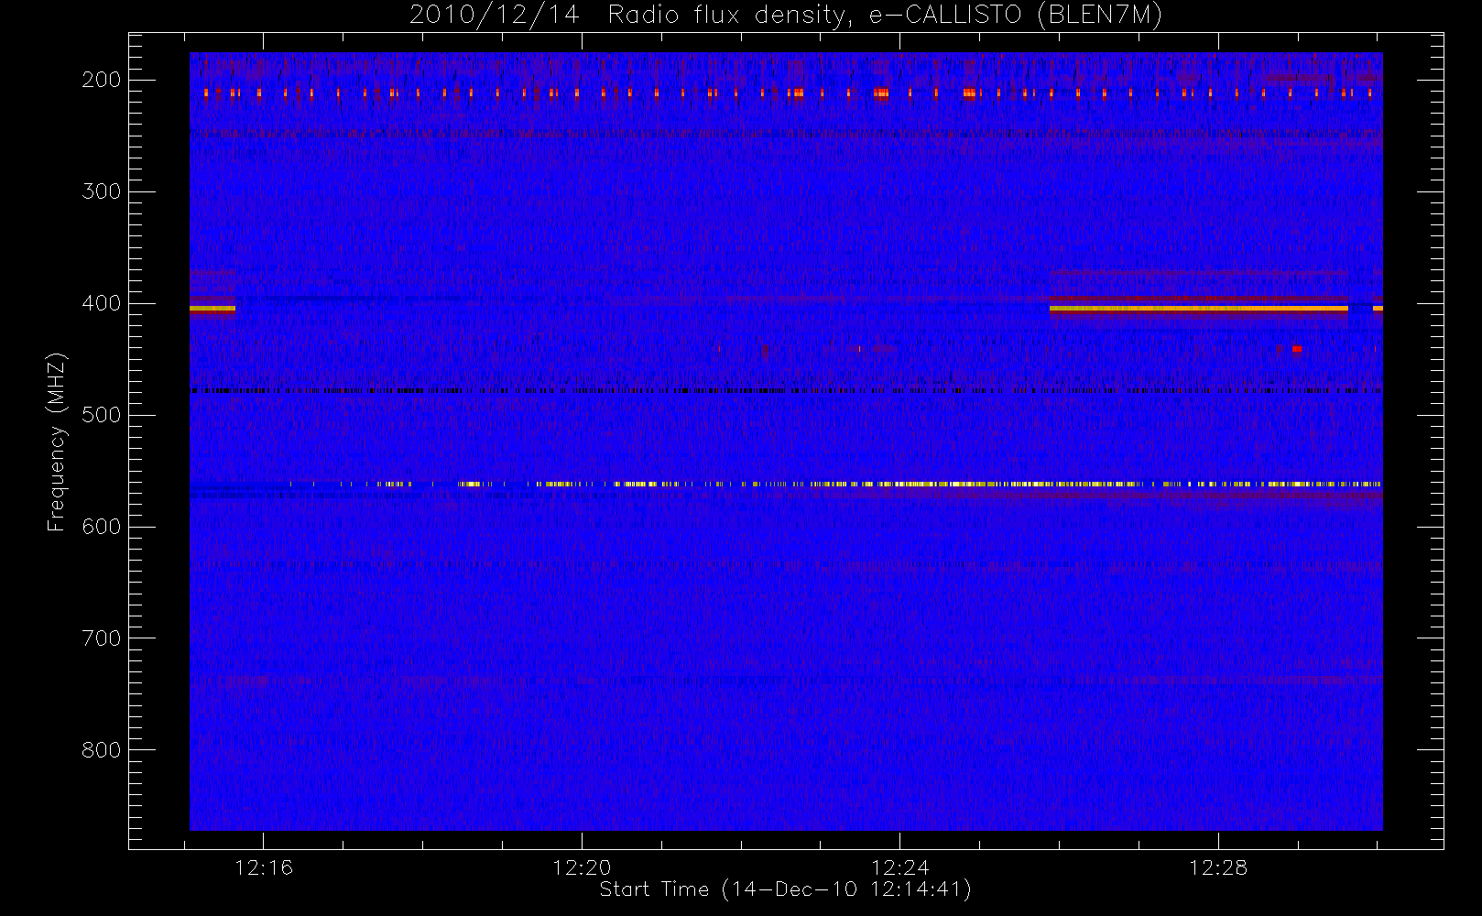Click the 600 frequency tick label

tap(101, 527)
